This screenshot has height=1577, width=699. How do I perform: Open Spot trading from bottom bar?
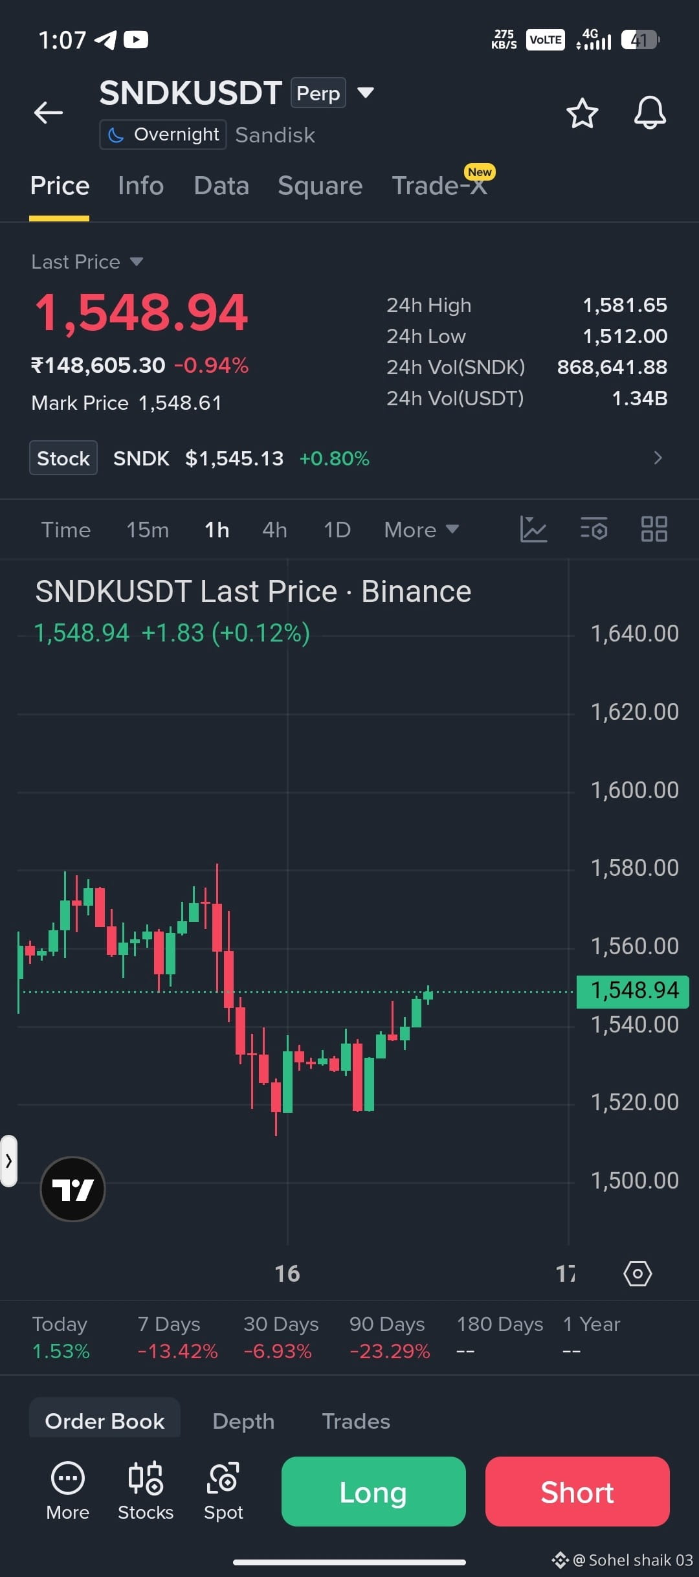223,1492
